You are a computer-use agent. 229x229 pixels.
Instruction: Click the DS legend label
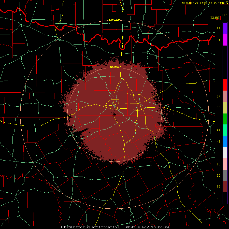(218, 153)
